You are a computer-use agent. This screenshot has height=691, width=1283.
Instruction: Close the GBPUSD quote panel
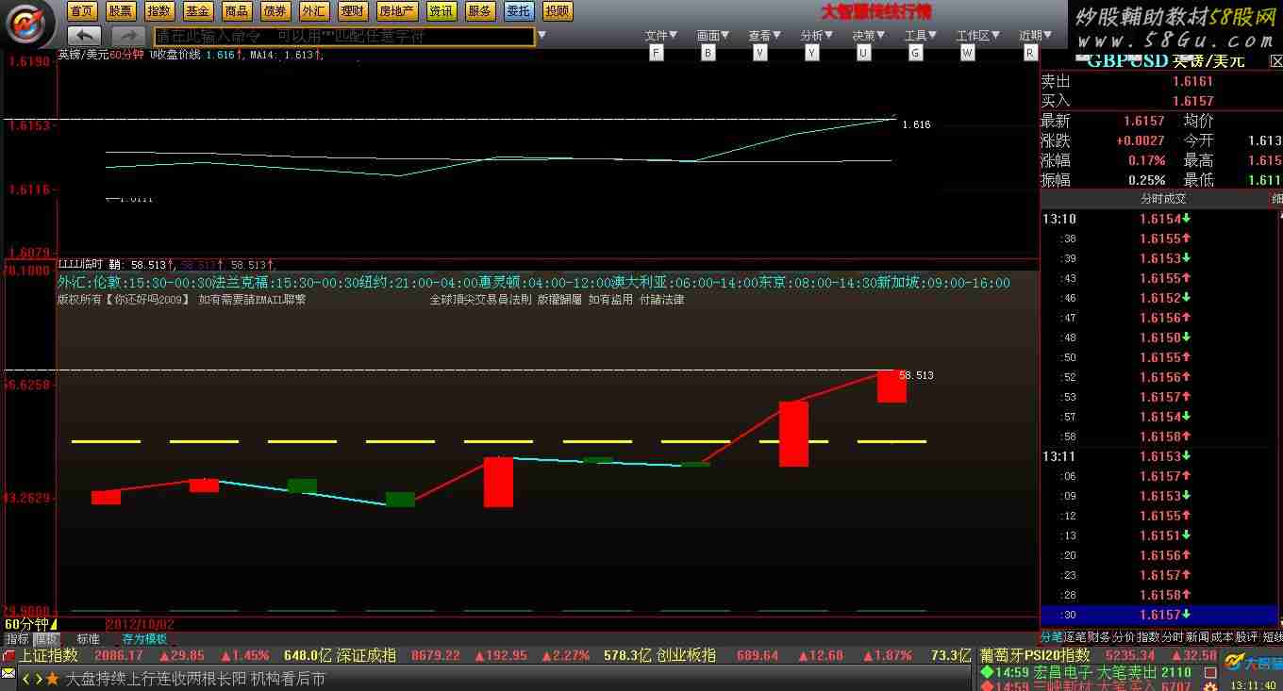[1275, 61]
